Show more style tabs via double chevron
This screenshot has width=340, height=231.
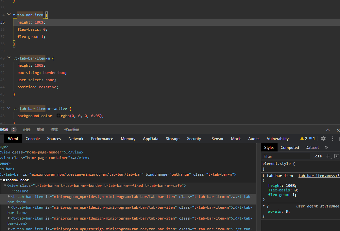(x=326, y=148)
